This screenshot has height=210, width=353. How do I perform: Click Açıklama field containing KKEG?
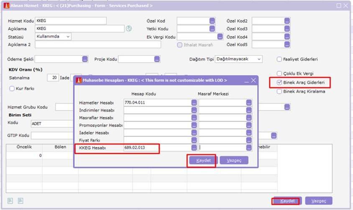coord(79,28)
